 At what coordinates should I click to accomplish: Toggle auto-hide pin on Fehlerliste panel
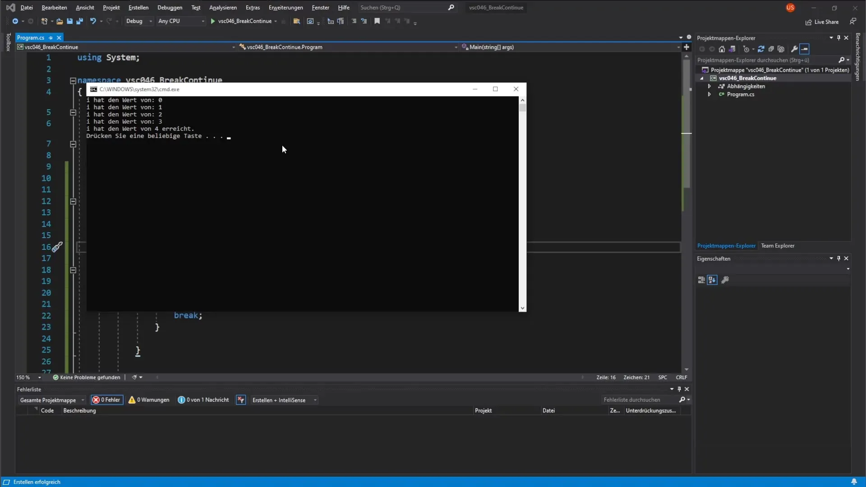coord(679,389)
